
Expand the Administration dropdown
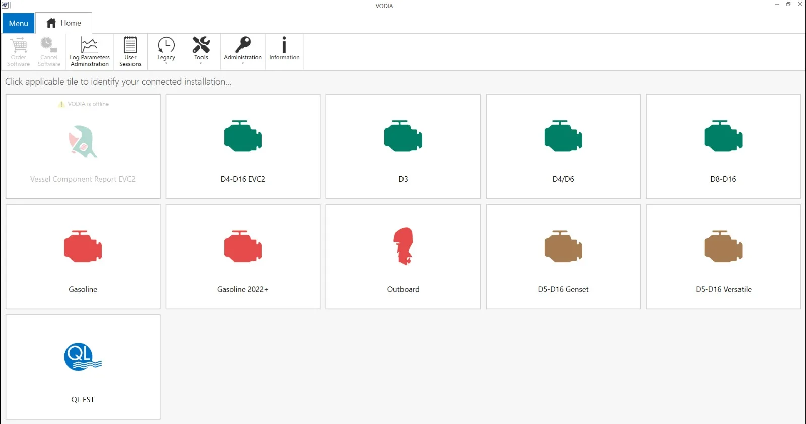[243, 50]
